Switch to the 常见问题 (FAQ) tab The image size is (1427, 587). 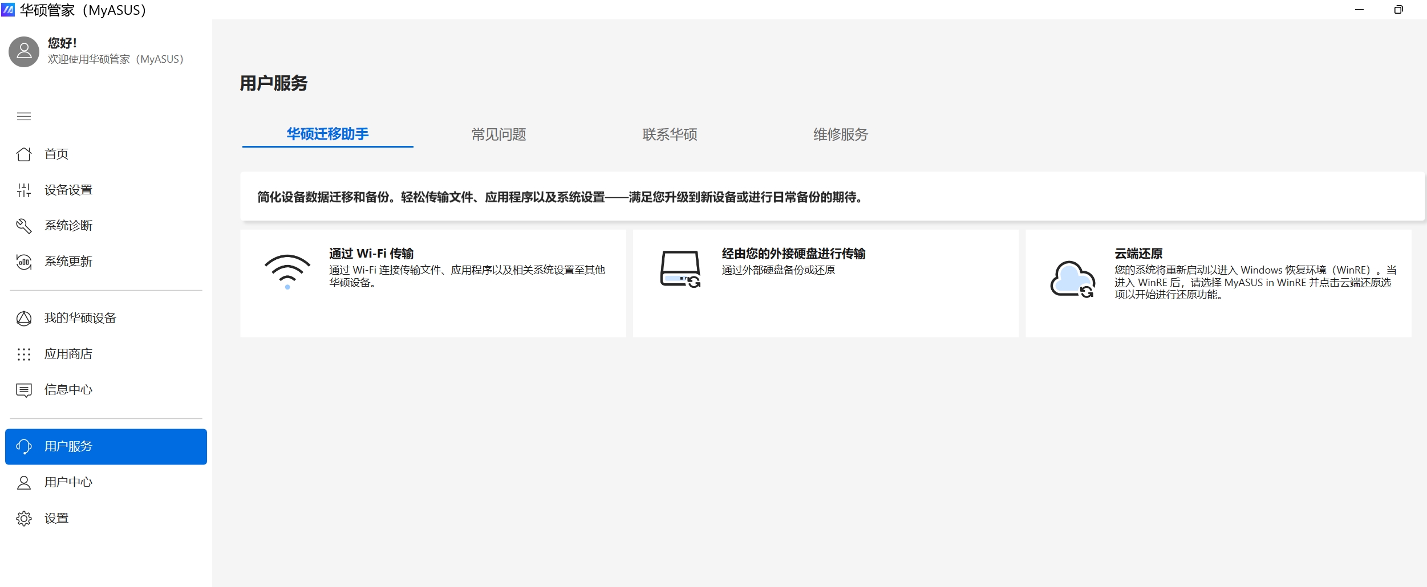[x=498, y=134]
